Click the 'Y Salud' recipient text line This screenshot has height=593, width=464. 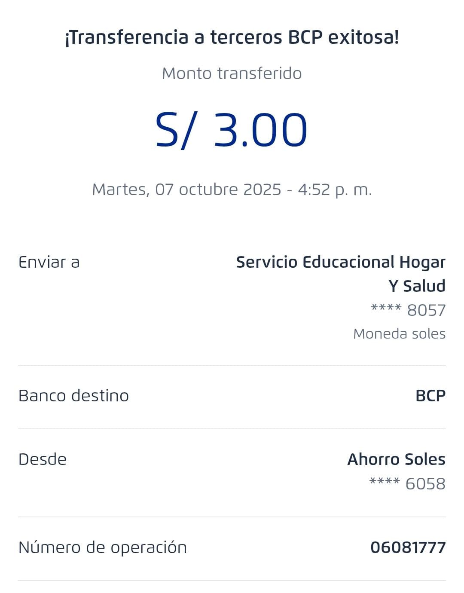(417, 286)
